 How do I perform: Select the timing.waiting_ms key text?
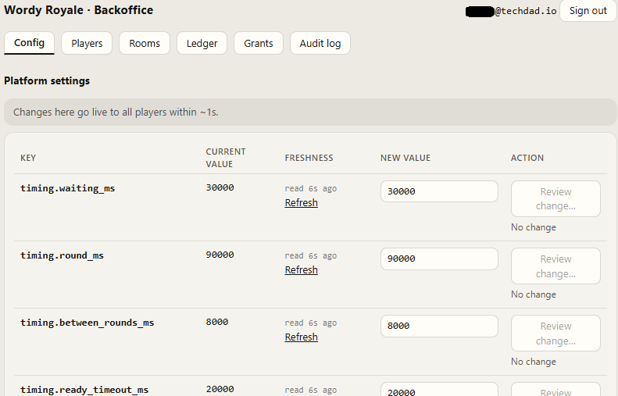click(x=68, y=188)
